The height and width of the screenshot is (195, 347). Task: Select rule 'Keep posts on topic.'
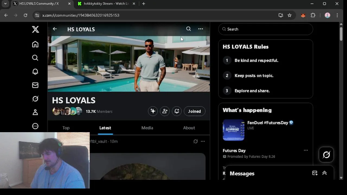pos(254,76)
